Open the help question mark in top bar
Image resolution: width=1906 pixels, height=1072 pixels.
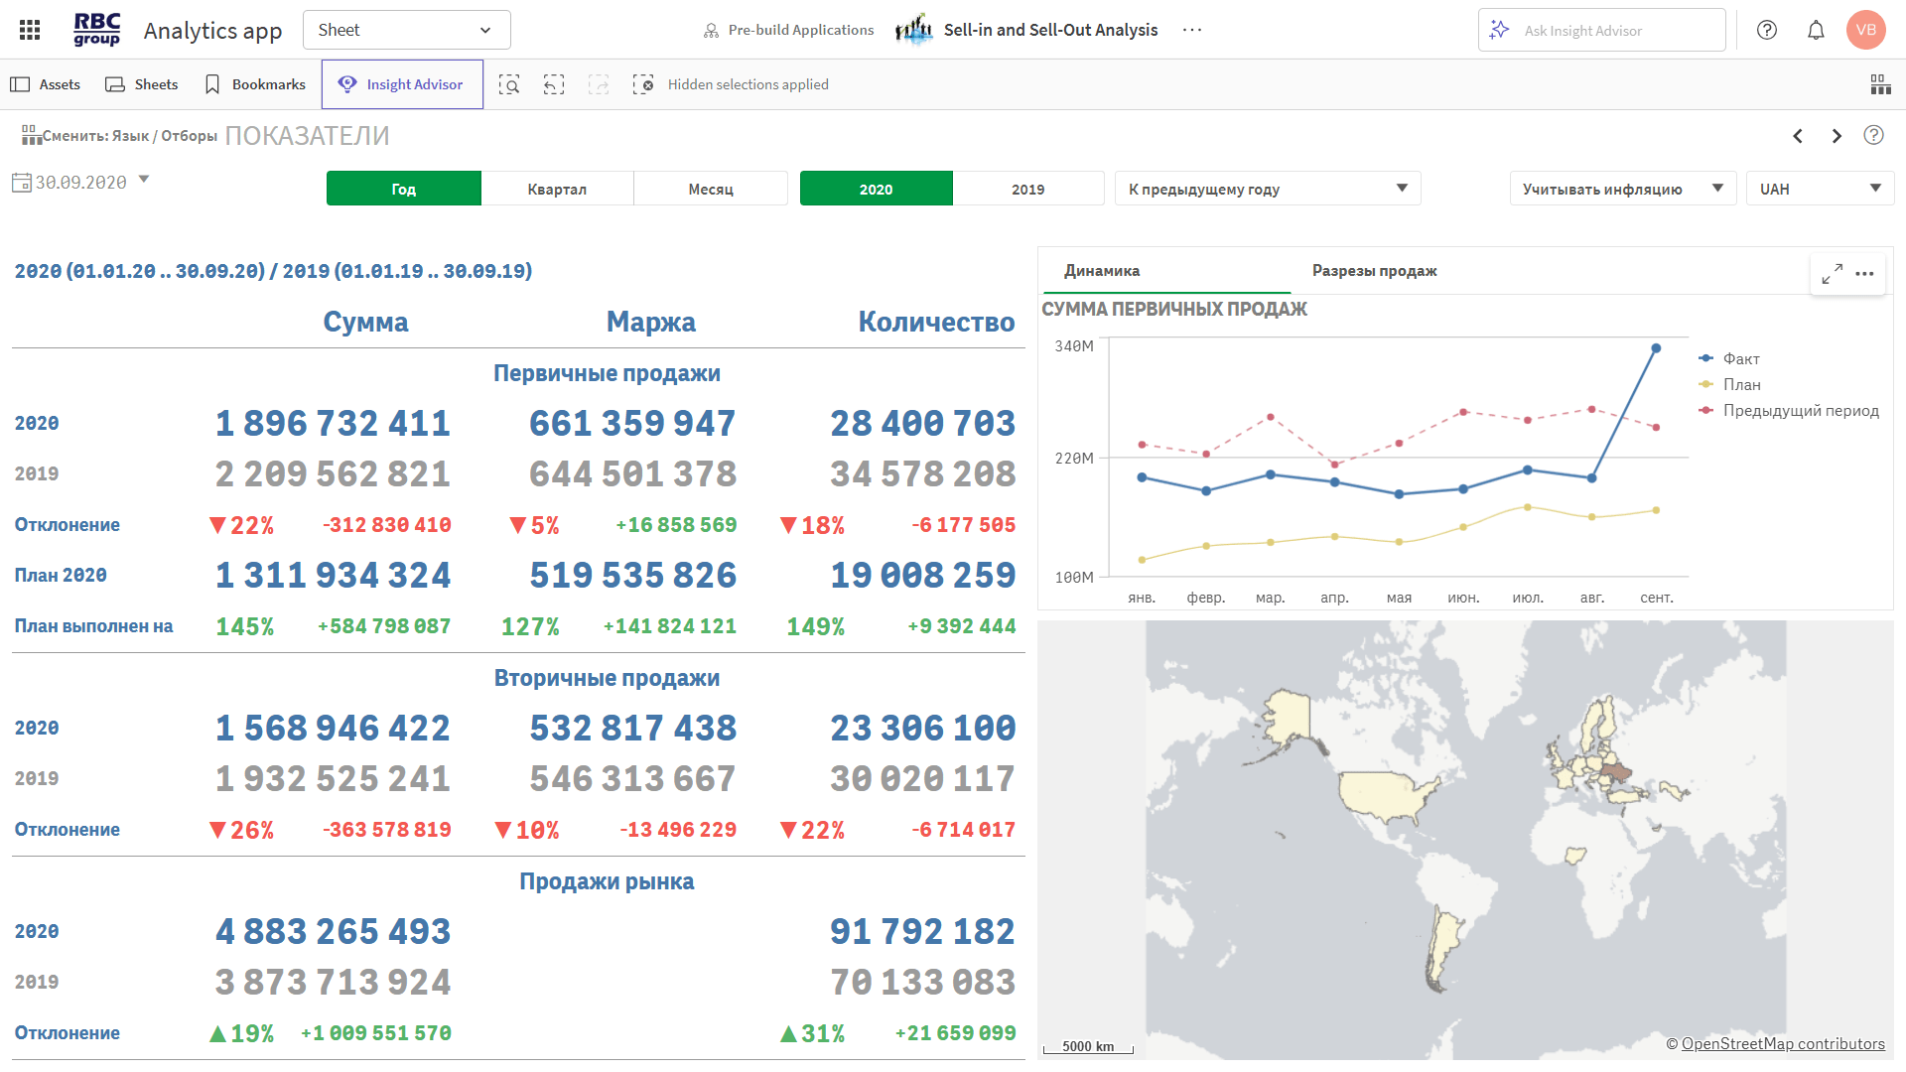[1767, 30]
